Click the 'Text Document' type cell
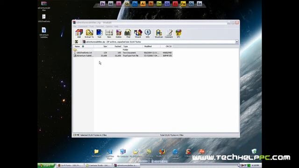Viewport: 299px width, 168px height. [x=129, y=53]
